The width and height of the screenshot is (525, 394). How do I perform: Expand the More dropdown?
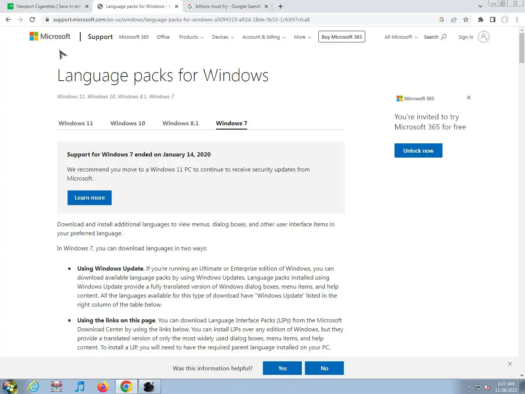point(302,37)
